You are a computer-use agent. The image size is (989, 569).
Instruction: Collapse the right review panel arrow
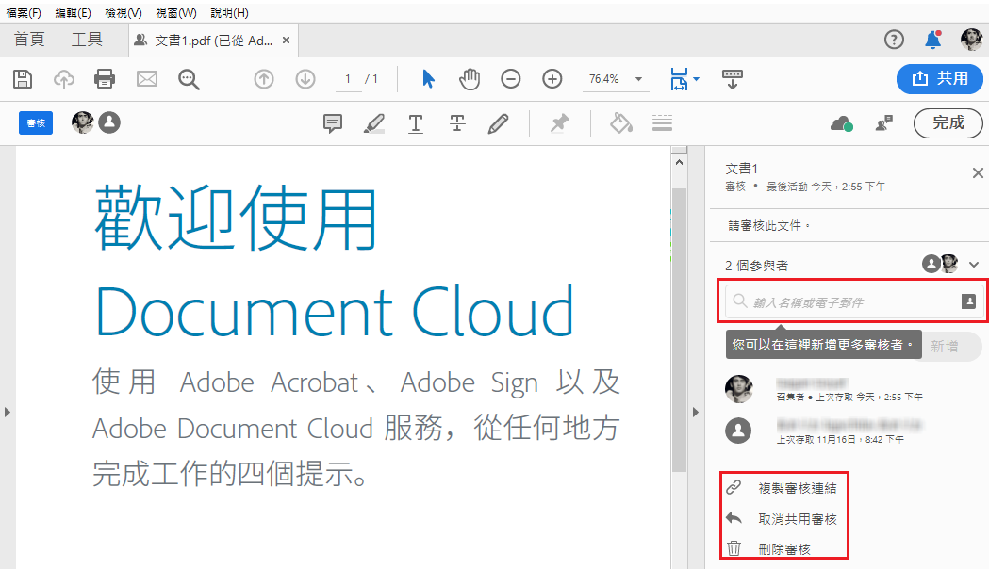[x=695, y=412]
